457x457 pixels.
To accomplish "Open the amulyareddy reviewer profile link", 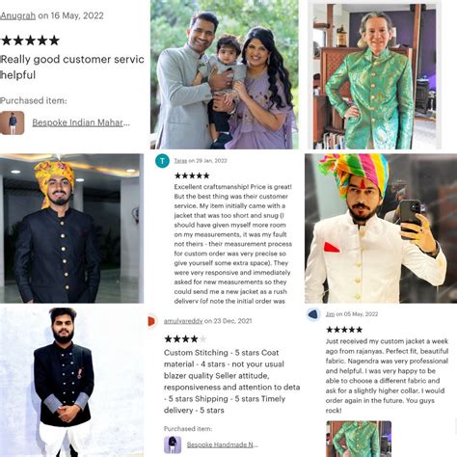I will tap(183, 321).
